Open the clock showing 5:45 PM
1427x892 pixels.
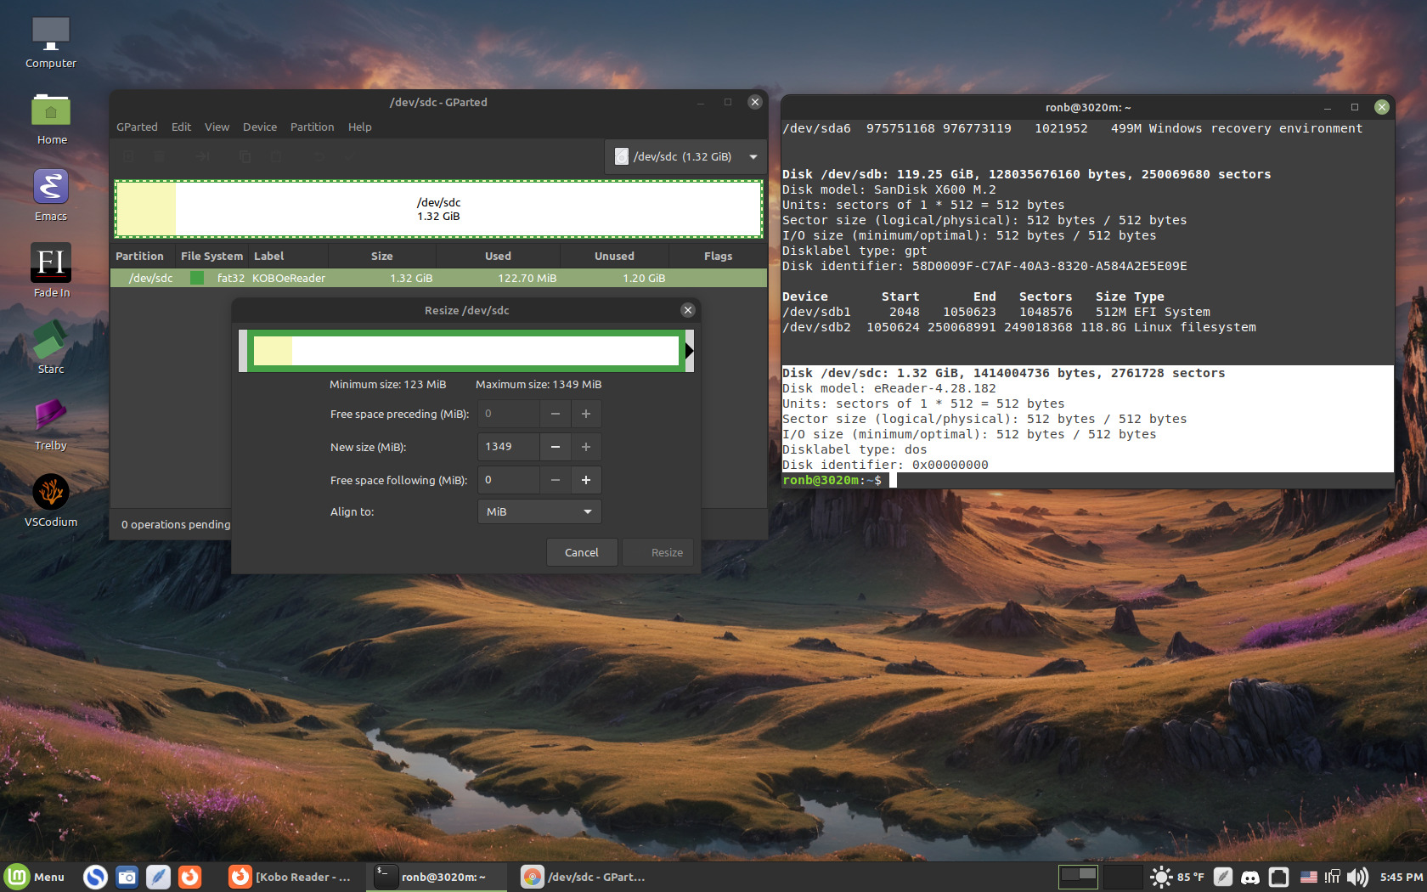(1401, 877)
